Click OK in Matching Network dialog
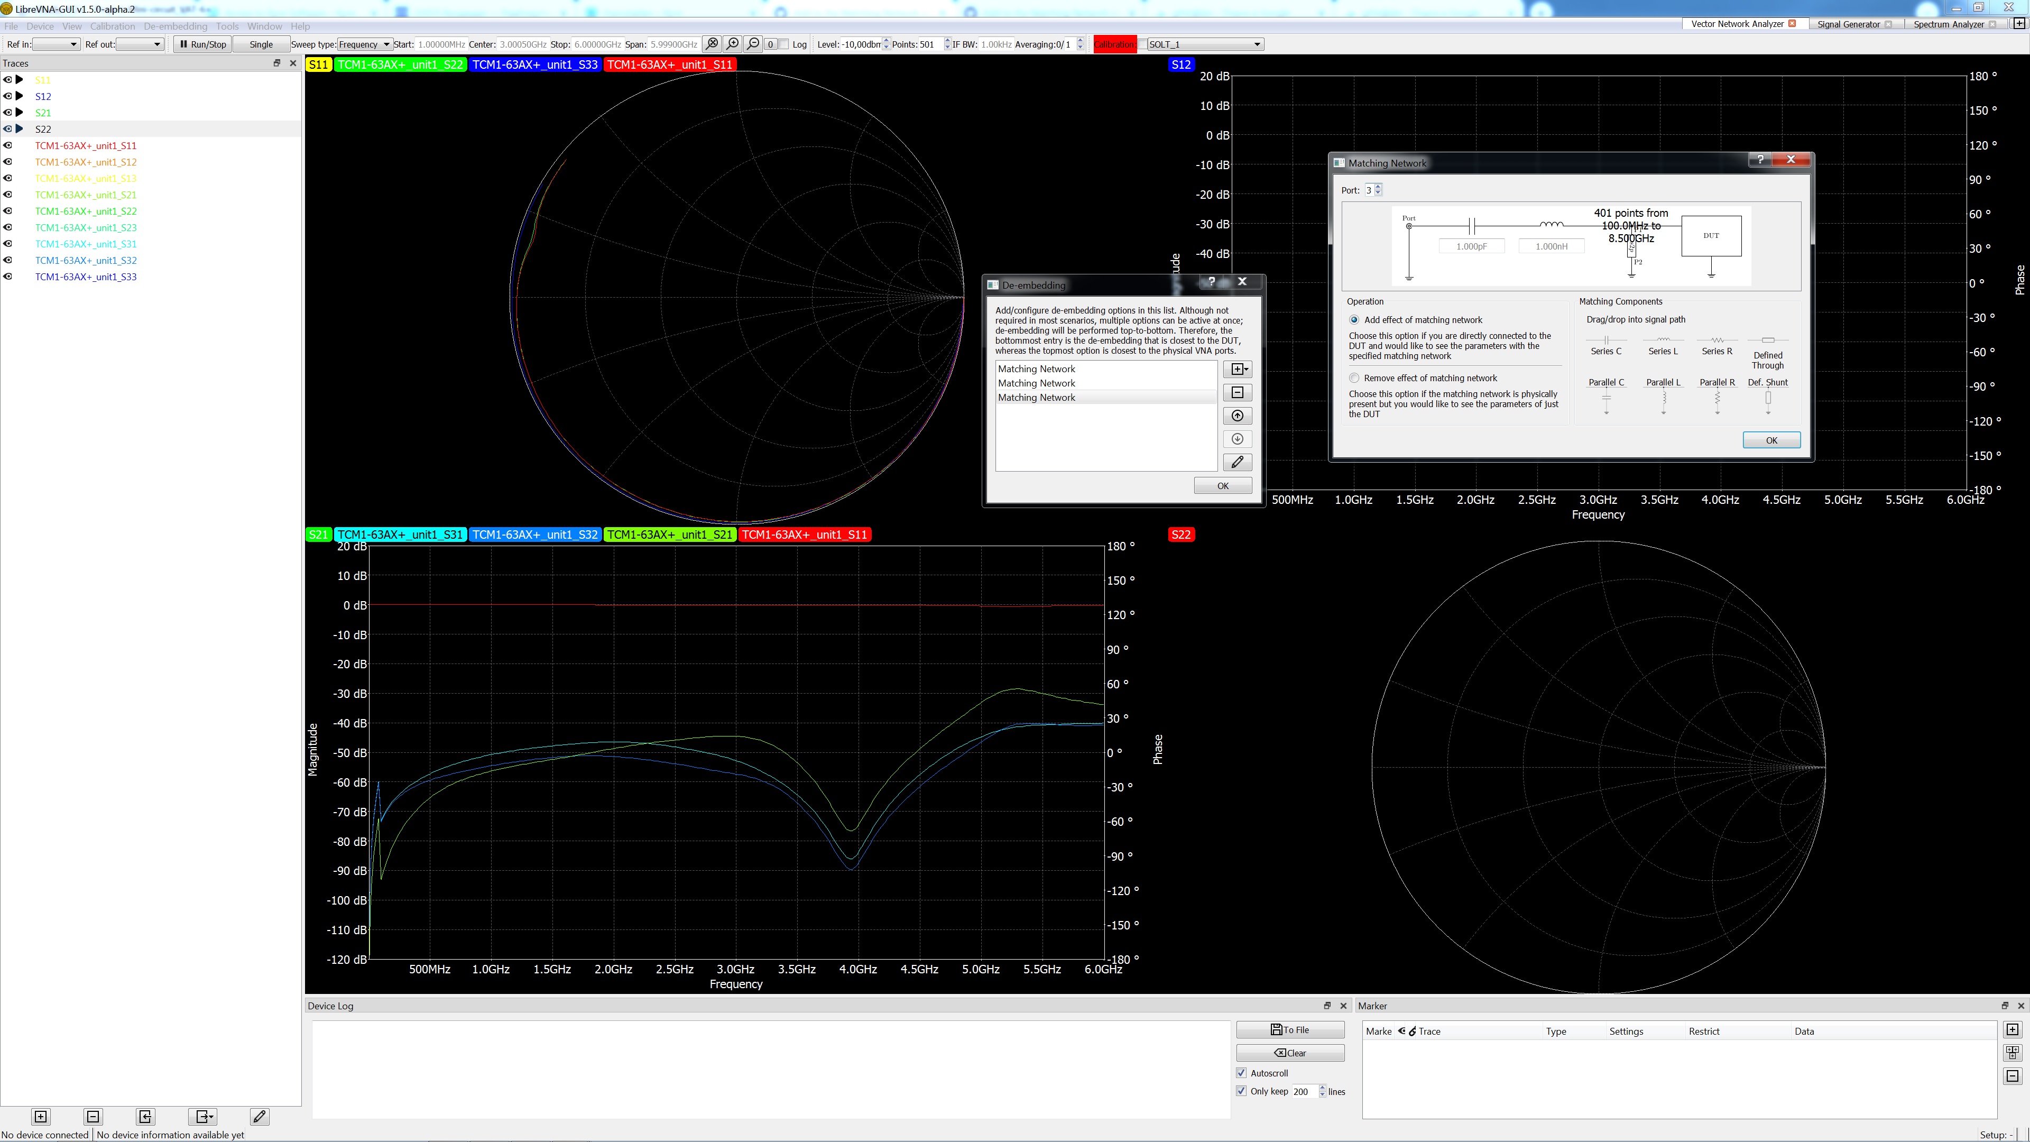Screen dimensions: 2030x1142 [1771, 440]
